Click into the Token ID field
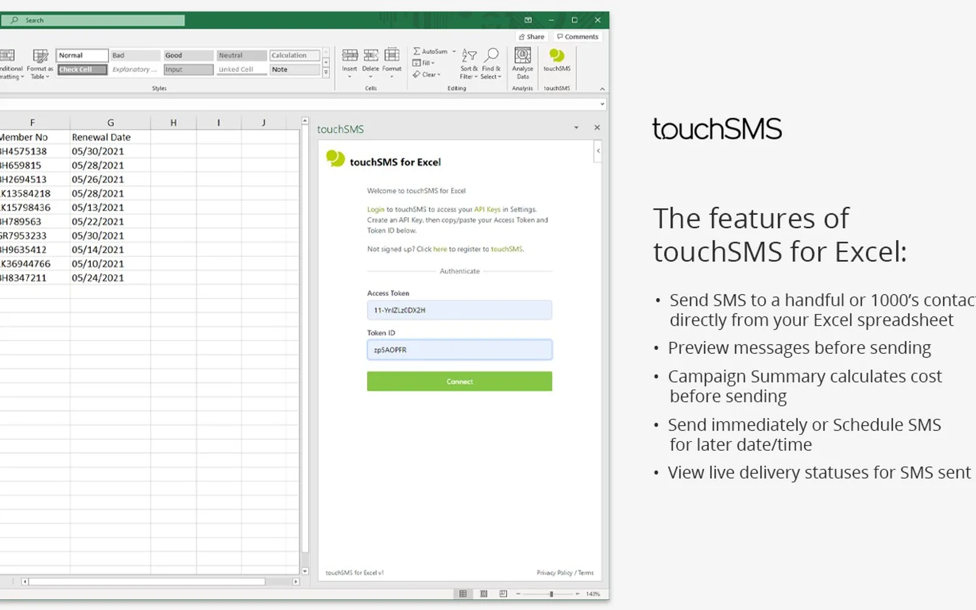The width and height of the screenshot is (976, 610). [x=459, y=350]
